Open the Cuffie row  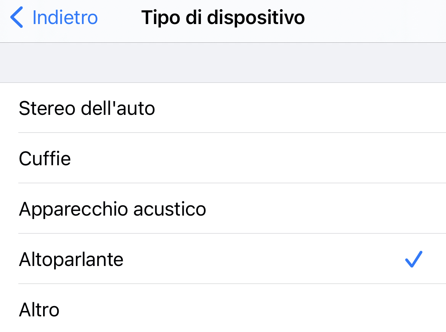(x=152, y=158)
